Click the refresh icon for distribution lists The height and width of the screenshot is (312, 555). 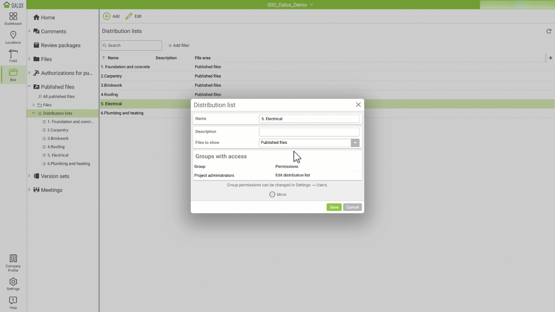(548, 31)
